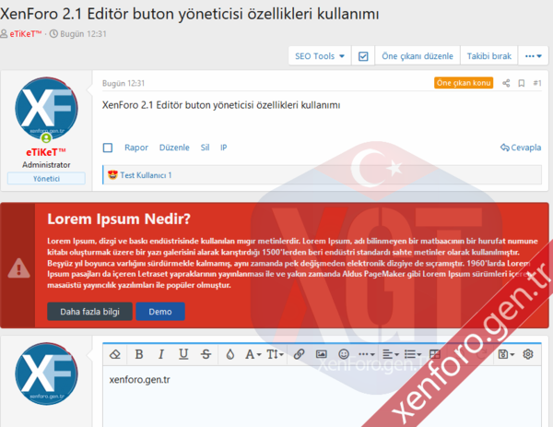Click the thread title heading
Screen dimensions: 553x427
189,14
